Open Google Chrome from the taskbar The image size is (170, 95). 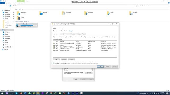pyautogui.click(x=51, y=93)
